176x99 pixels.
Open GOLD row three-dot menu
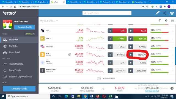point(173,38)
